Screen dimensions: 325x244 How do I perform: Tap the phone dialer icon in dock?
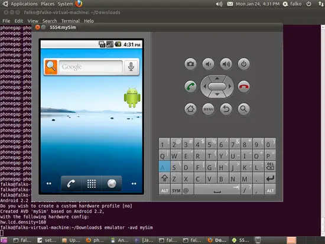71,184
